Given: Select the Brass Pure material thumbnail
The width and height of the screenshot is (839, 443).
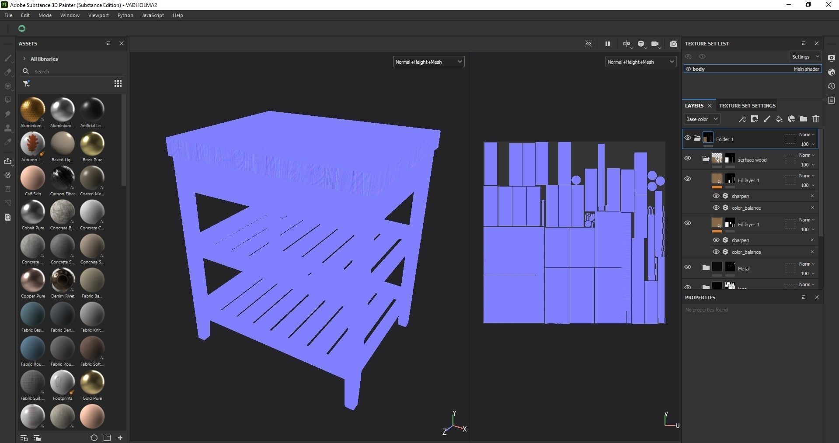Looking at the screenshot, I should click(x=92, y=144).
